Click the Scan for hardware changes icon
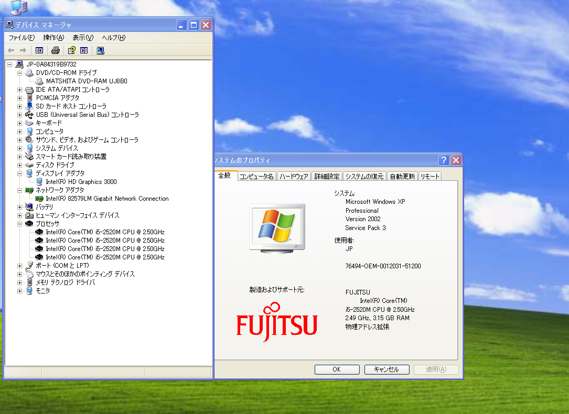Viewport: 569px width, 414px height. 101,50
